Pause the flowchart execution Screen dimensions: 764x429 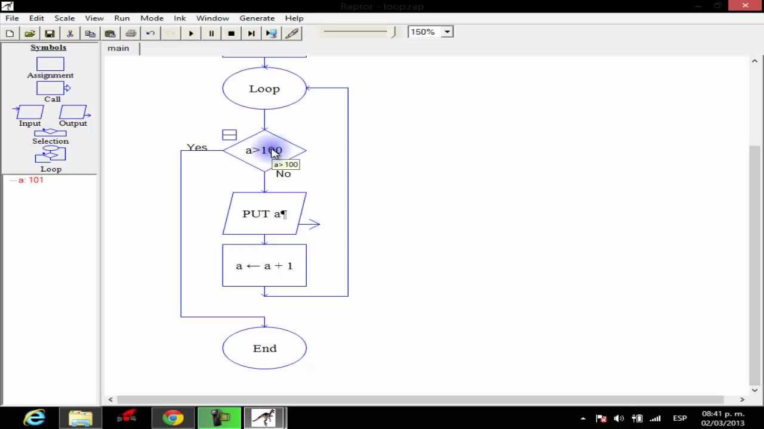click(x=211, y=33)
